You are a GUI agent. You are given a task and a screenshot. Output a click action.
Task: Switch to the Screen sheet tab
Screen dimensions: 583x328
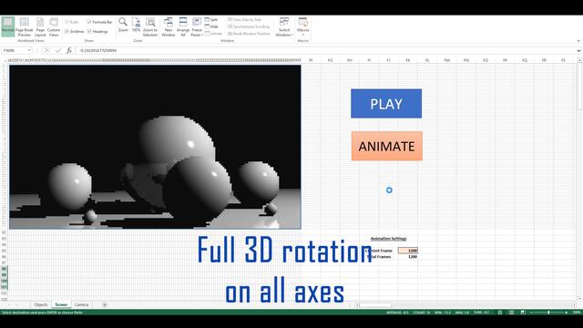(61, 304)
